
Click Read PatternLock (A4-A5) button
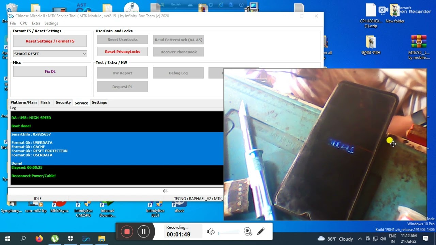pyautogui.click(x=178, y=40)
